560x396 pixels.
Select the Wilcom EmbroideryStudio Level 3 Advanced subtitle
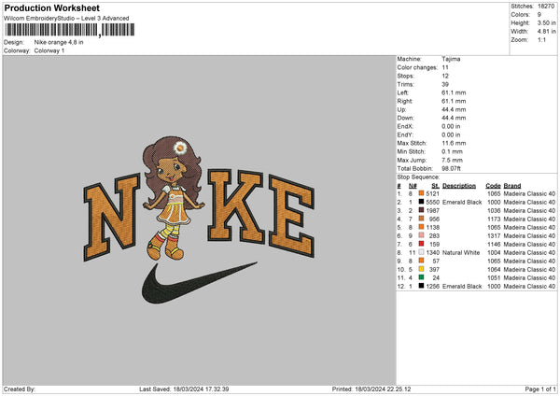66,19
